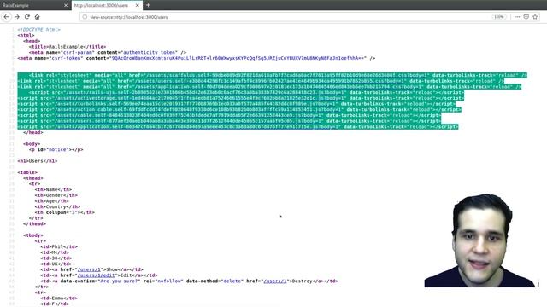
Task: Show site information icon in address bar
Action: coord(85,17)
